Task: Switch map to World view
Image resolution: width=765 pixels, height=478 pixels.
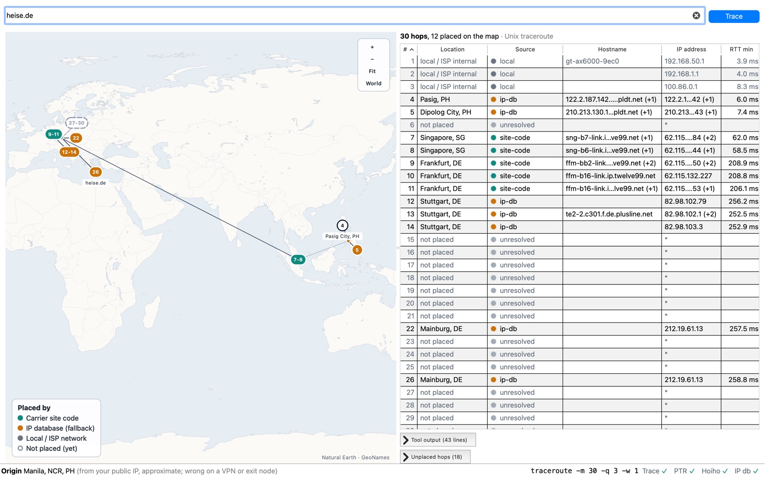Action: (373, 83)
